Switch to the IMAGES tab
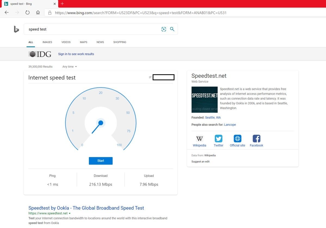This screenshot has height=228, width=326. pos(47,42)
